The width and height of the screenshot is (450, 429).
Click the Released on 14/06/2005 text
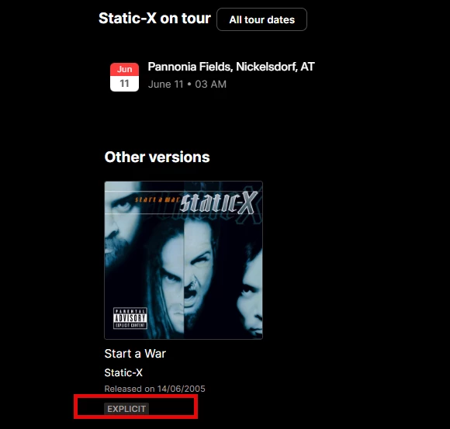point(154,389)
